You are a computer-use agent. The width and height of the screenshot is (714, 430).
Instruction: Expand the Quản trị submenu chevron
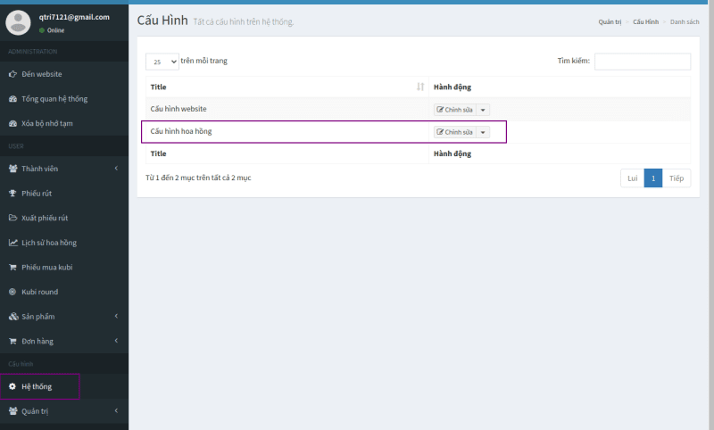pos(116,410)
